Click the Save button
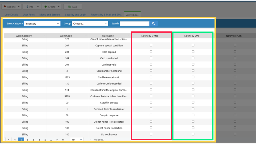Image resolution: width=256 pixels, height=144 pixels. point(73,7)
